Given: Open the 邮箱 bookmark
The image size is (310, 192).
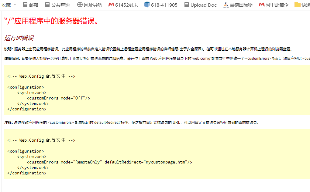Looking at the screenshot, I should [x=31, y=5].
